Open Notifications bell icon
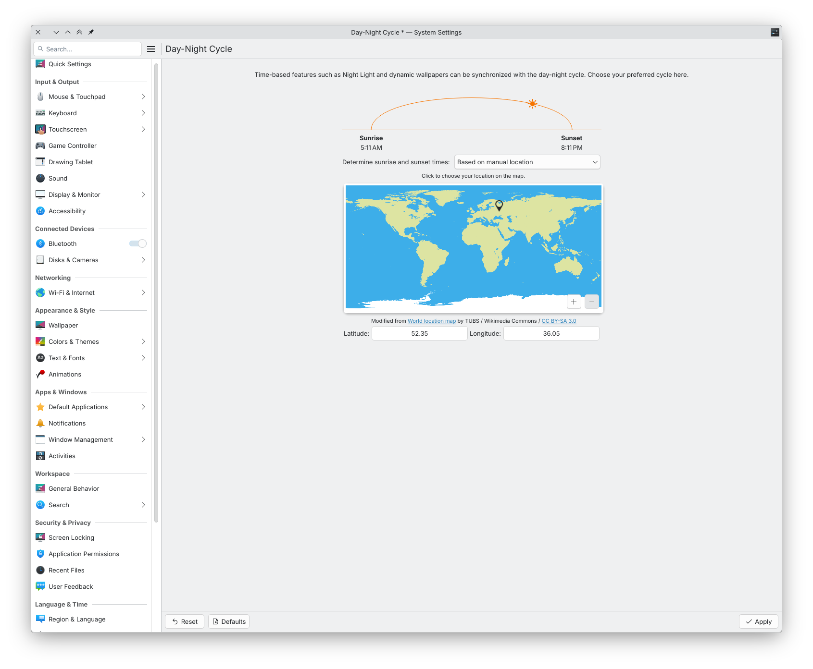813x669 pixels. pos(40,423)
